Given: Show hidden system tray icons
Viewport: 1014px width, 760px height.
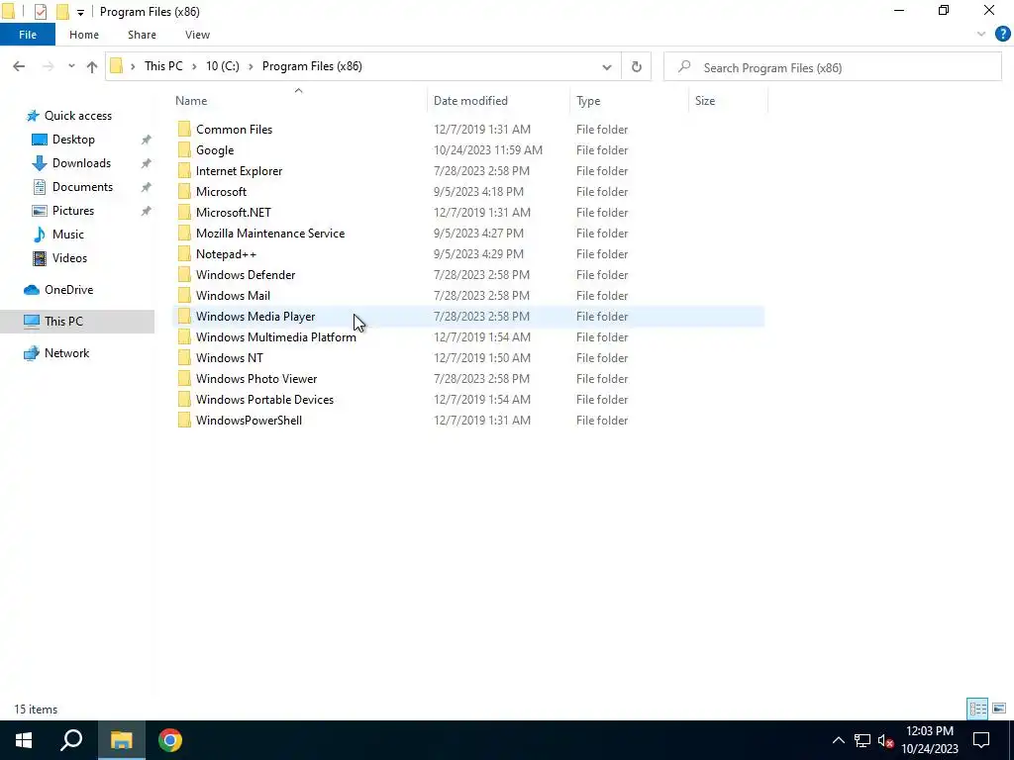Looking at the screenshot, I should coord(838,740).
